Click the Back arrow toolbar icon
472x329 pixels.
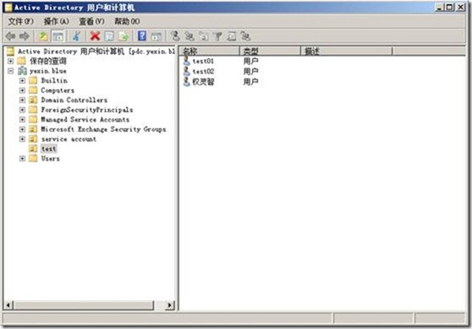click(x=10, y=36)
